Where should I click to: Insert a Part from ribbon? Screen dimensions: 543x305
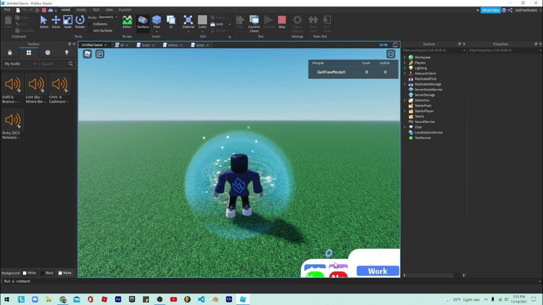[x=157, y=22]
